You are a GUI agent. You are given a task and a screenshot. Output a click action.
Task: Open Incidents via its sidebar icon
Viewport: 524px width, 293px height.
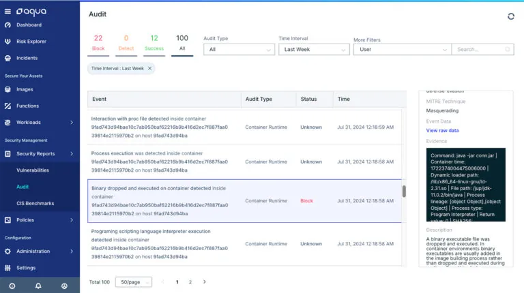coord(8,58)
